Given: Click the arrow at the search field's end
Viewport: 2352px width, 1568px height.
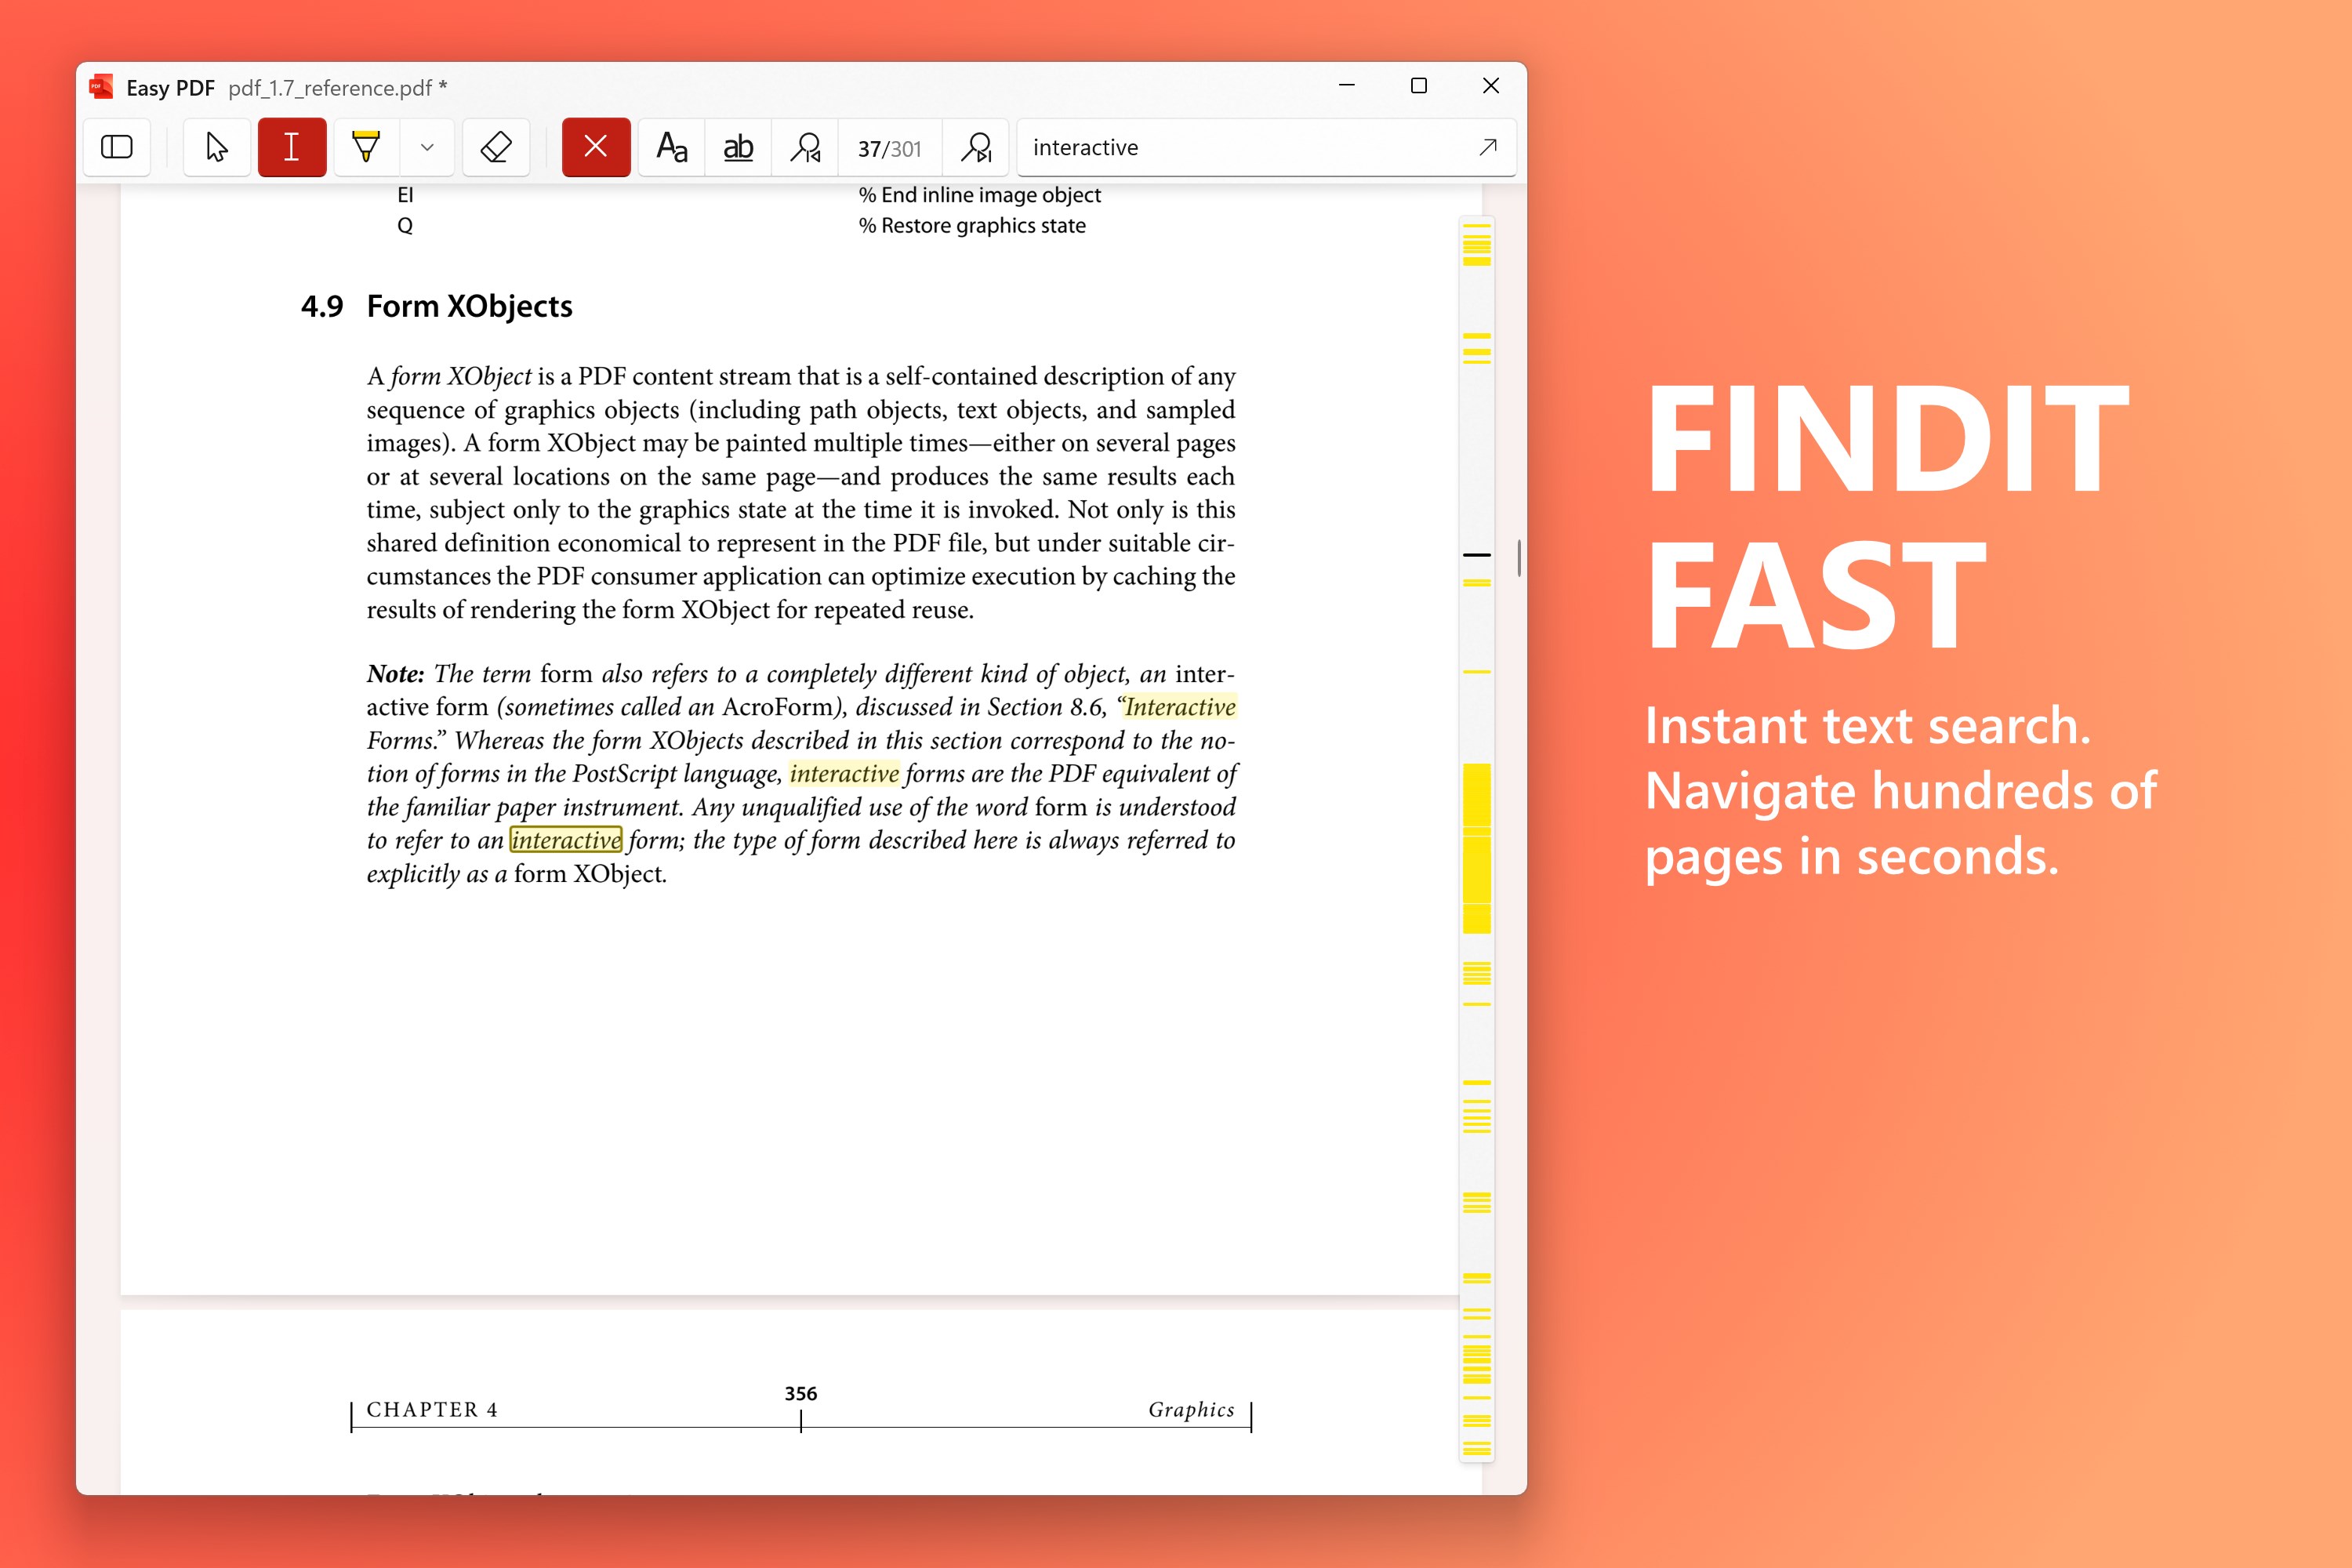Looking at the screenshot, I should 1488,147.
